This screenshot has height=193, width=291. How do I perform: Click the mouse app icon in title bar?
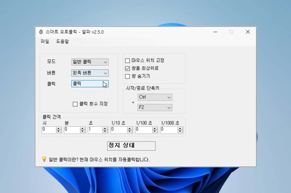(x=41, y=32)
